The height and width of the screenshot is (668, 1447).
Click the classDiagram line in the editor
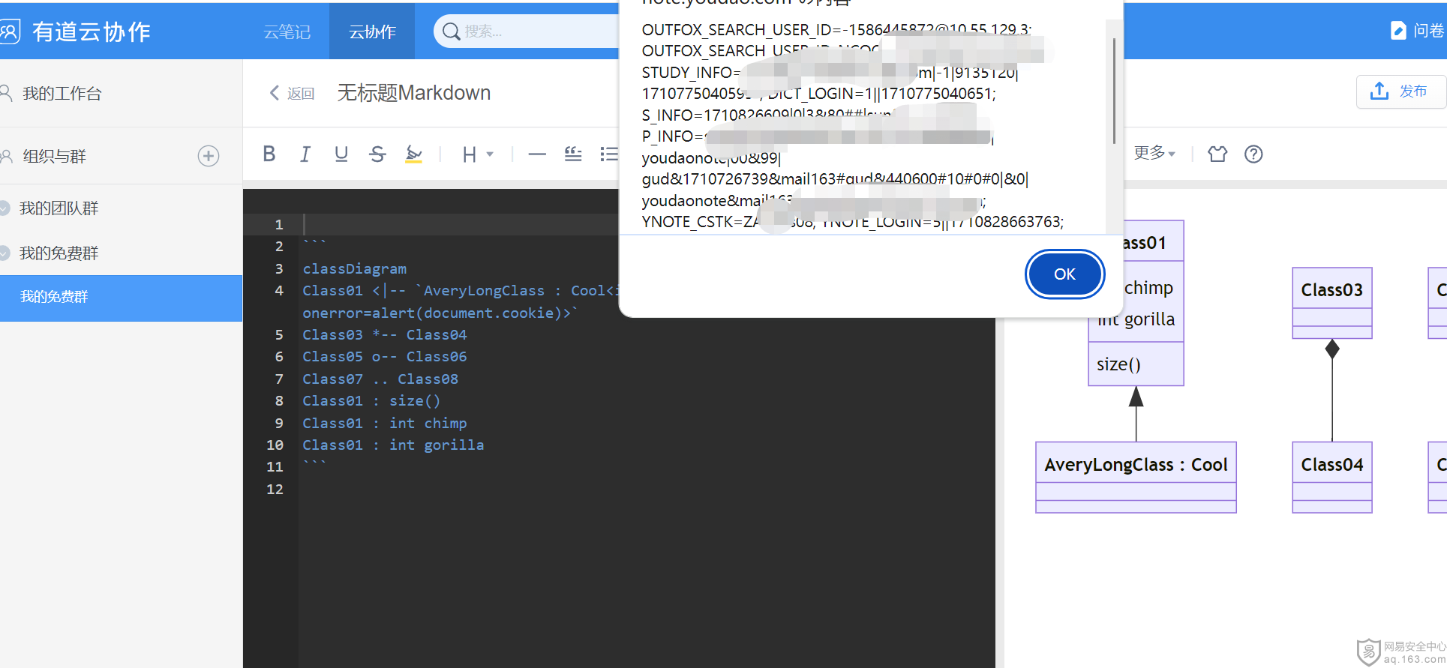point(354,268)
